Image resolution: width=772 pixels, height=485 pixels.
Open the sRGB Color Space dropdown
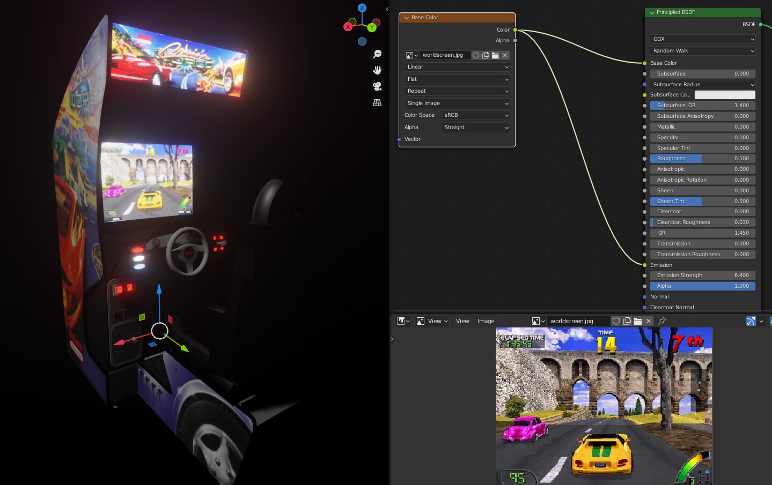tap(475, 115)
